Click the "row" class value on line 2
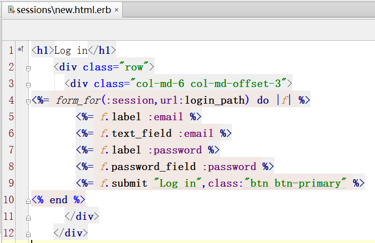The image size is (375, 243). pos(134,67)
